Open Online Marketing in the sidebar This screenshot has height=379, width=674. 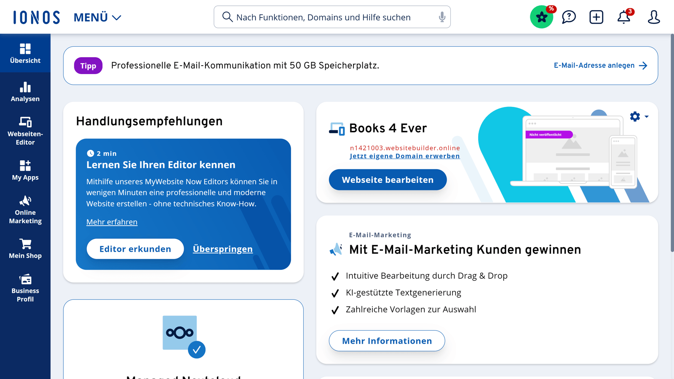(25, 210)
